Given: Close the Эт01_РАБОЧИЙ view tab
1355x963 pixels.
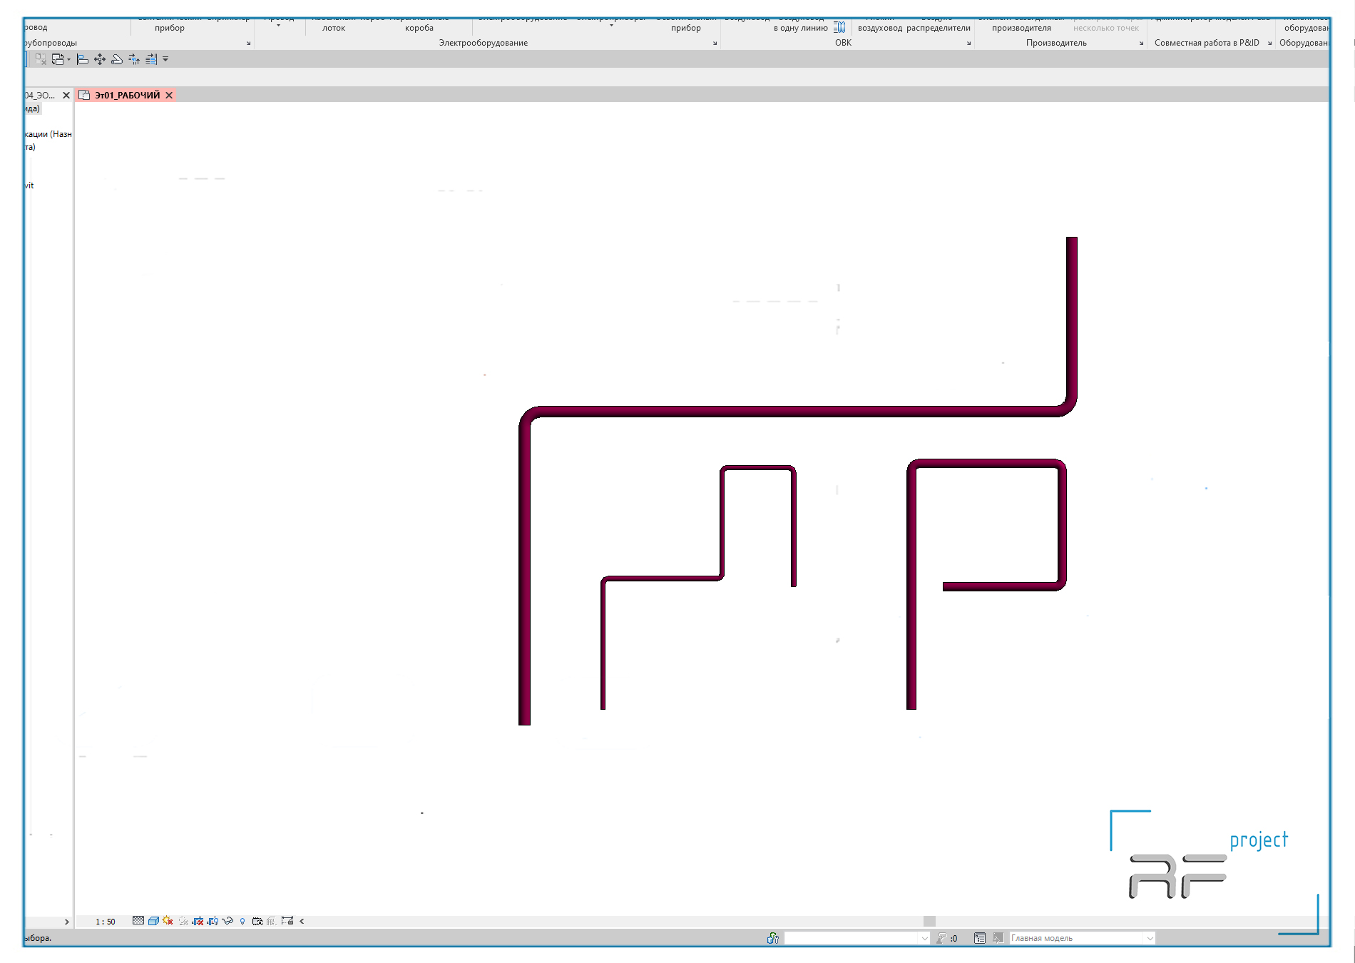Looking at the screenshot, I should 169,95.
